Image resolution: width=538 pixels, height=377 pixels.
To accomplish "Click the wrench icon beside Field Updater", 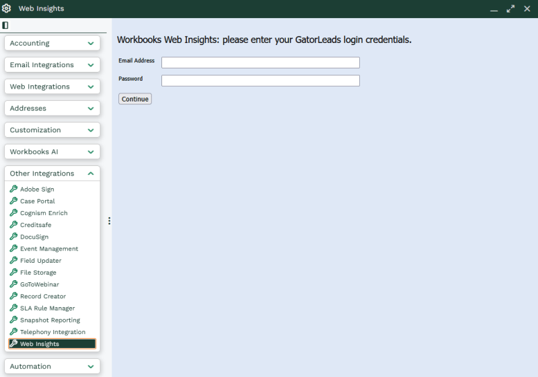I will pyautogui.click(x=13, y=261).
